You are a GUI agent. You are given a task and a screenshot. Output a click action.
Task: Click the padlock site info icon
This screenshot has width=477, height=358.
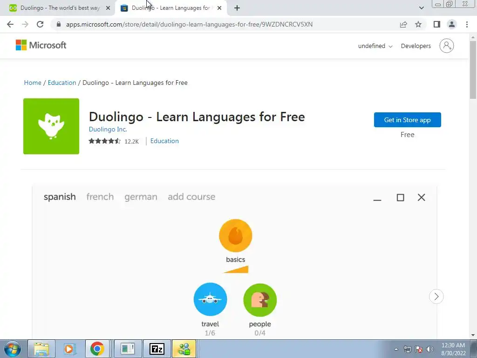pos(59,24)
